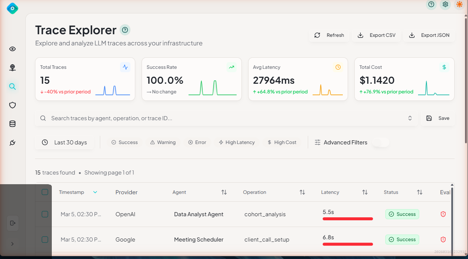Select the Data Analyst Agent row checkbox
Screen dimensions: 468x259
click(x=45, y=214)
